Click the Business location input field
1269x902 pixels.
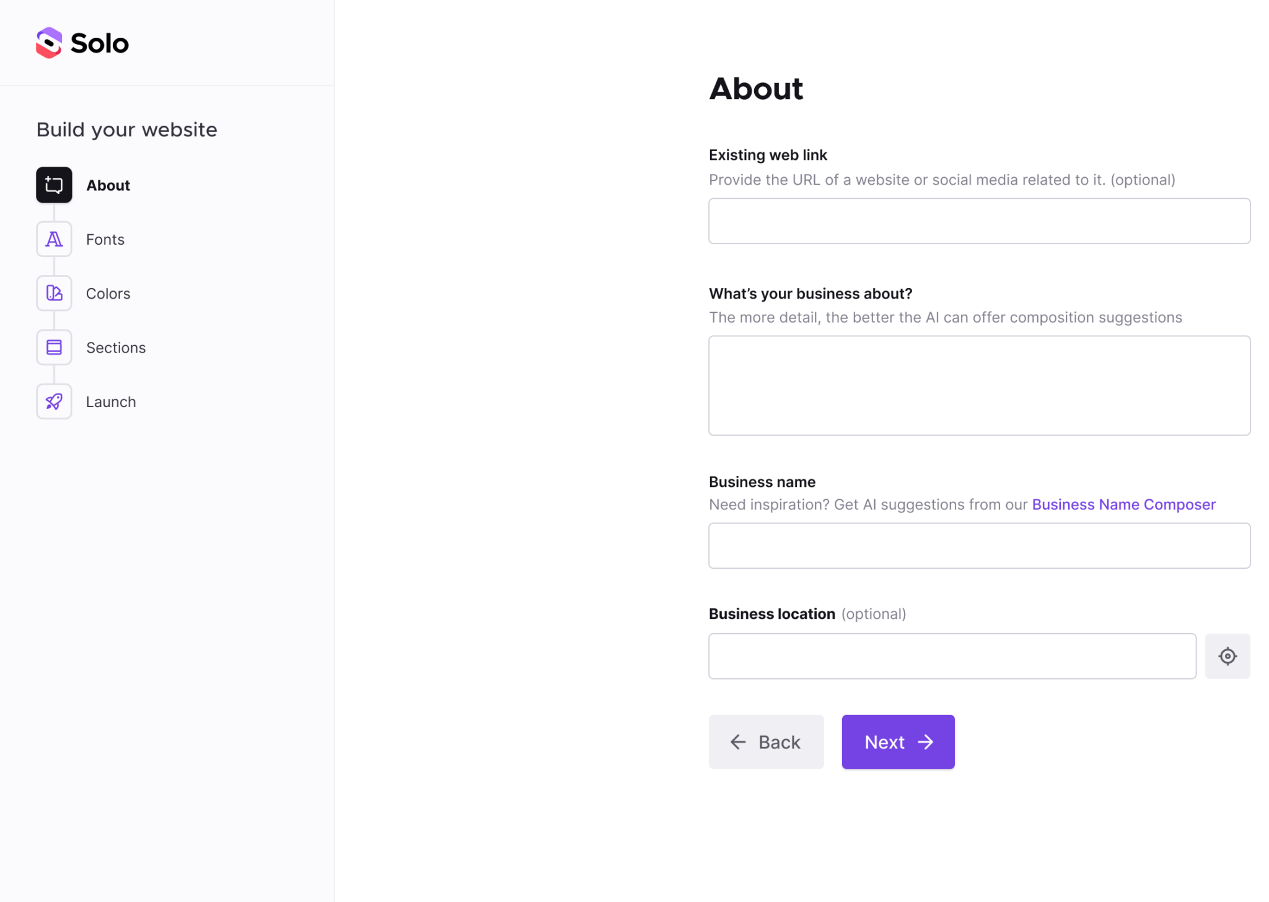point(952,656)
